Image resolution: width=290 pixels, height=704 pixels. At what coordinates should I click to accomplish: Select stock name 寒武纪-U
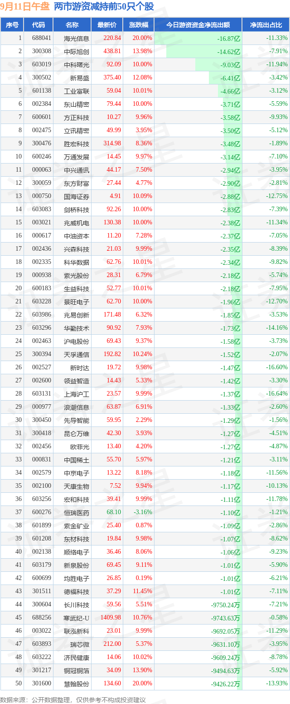coord(76,618)
